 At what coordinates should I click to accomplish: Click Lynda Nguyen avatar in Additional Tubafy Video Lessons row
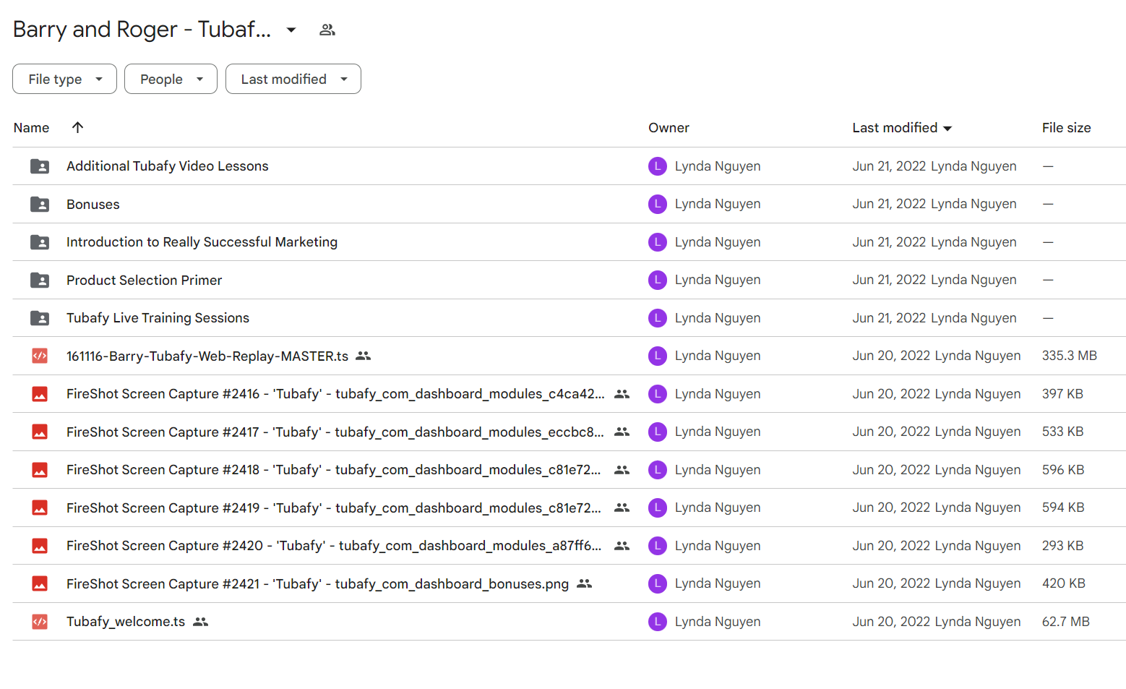pyautogui.click(x=658, y=166)
